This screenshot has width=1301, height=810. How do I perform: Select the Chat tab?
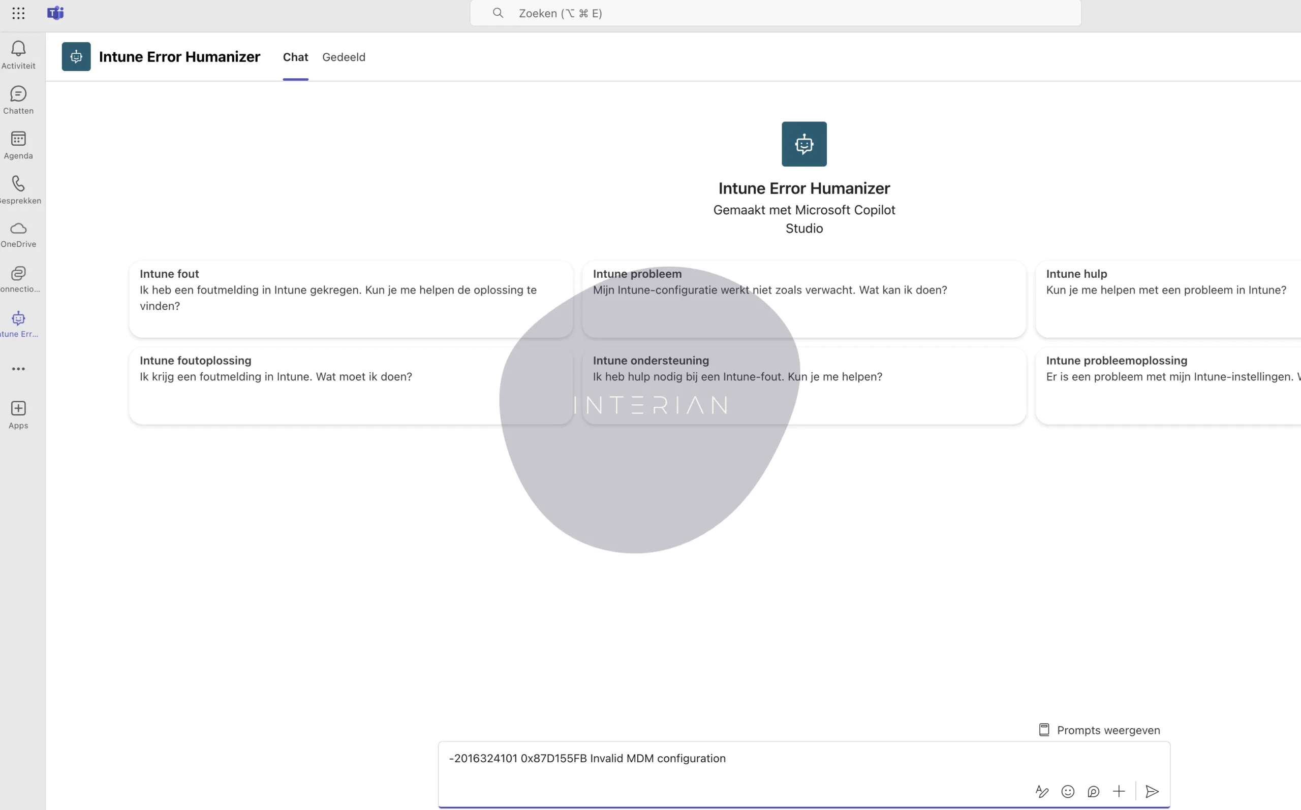(x=295, y=57)
